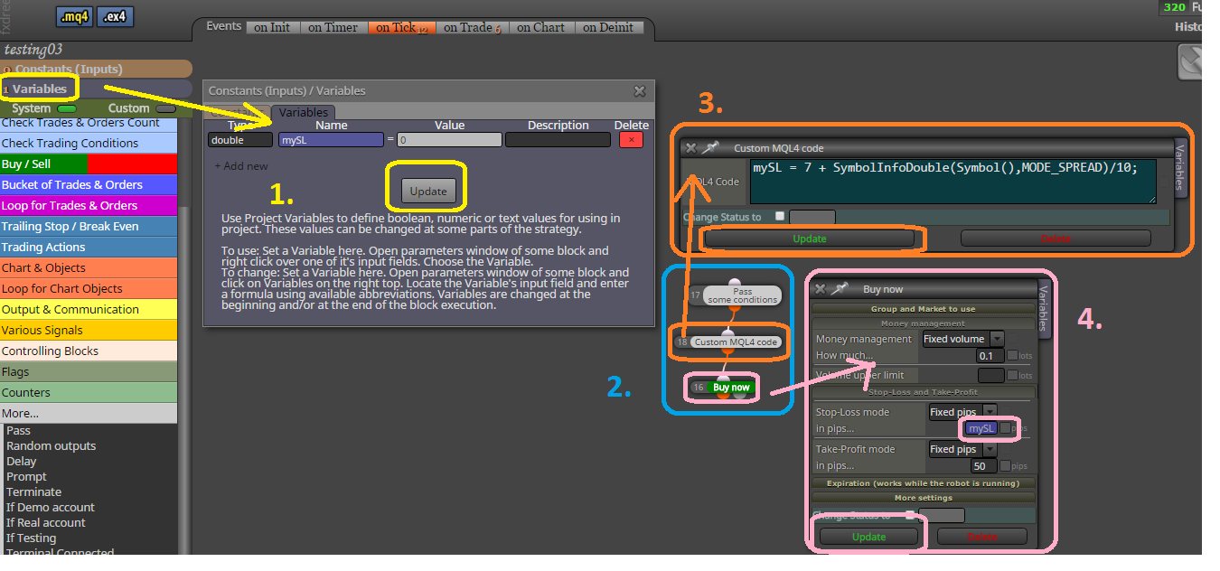Click the + Add new variable link
1220x571 pixels.
241,166
